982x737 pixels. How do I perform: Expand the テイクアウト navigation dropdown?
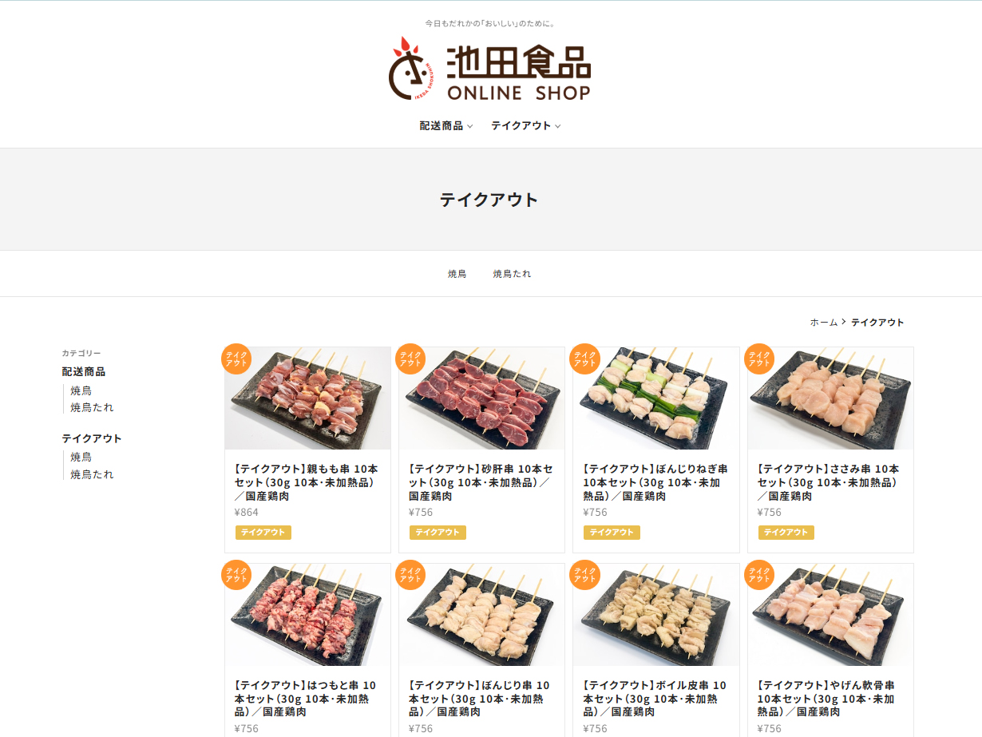pyautogui.click(x=526, y=125)
